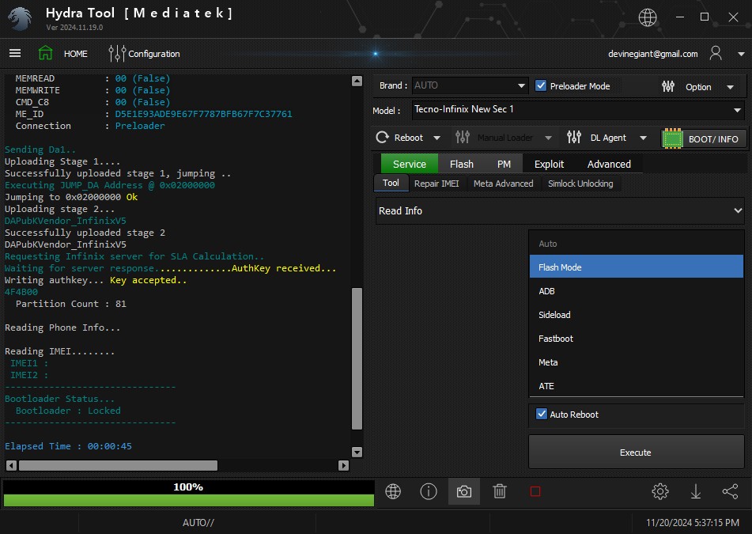Image resolution: width=752 pixels, height=534 pixels.
Task: Clear log with trash can icon
Action: point(500,491)
